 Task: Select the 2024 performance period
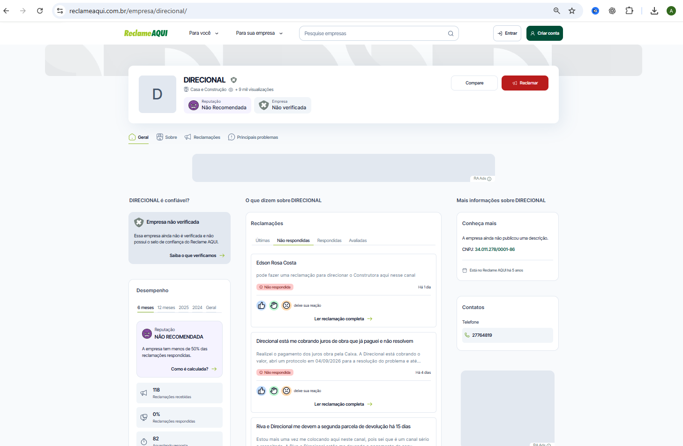pos(197,308)
